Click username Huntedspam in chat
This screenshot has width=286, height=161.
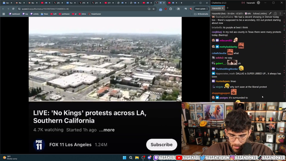(x=223, y=81)
